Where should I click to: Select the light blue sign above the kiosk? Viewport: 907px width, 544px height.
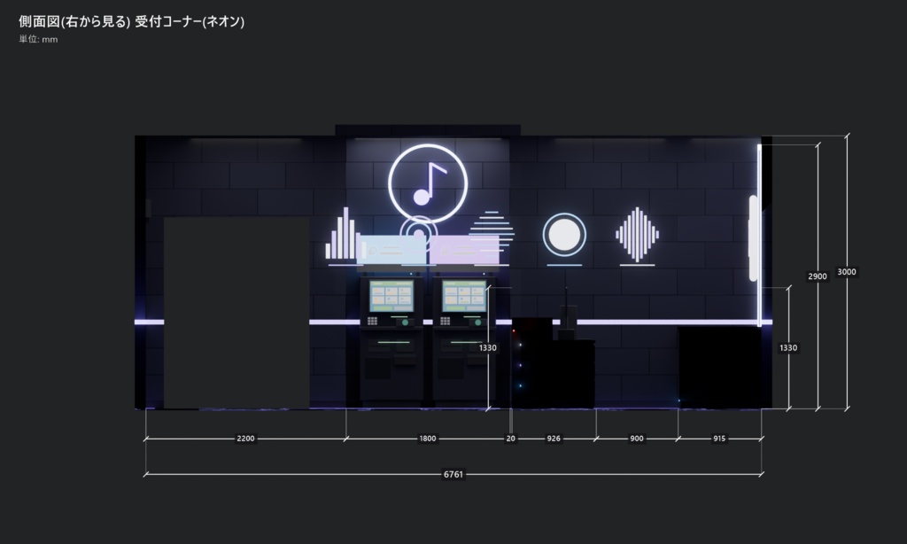point(392,250)
